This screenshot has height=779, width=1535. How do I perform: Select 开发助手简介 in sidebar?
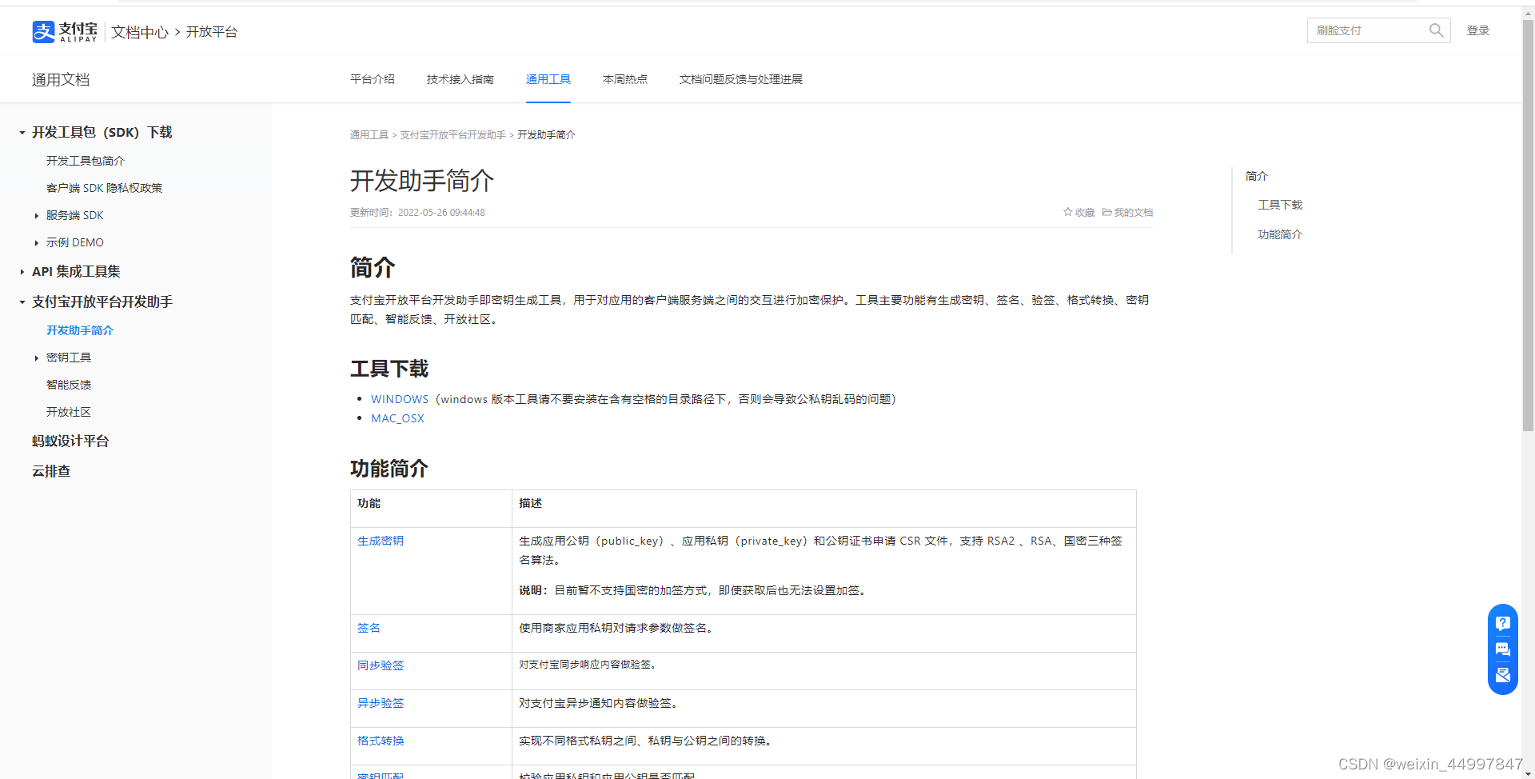tap(80, 330)
